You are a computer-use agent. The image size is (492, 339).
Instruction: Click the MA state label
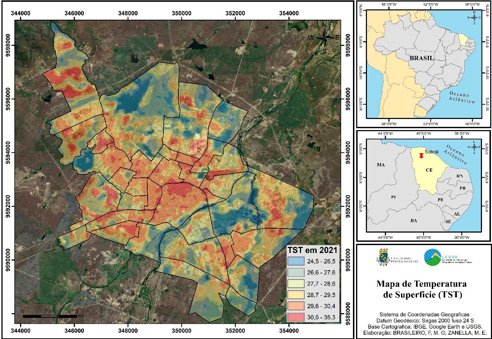[x=380, y=165]
